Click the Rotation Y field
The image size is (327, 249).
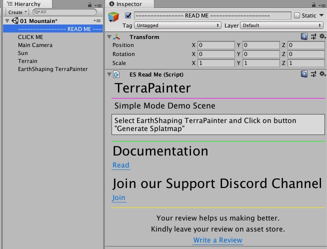[x=261, y=54]
